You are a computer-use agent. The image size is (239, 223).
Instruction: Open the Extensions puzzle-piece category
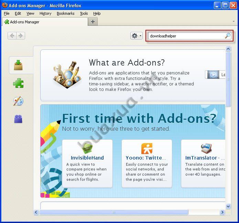[18, 83]
